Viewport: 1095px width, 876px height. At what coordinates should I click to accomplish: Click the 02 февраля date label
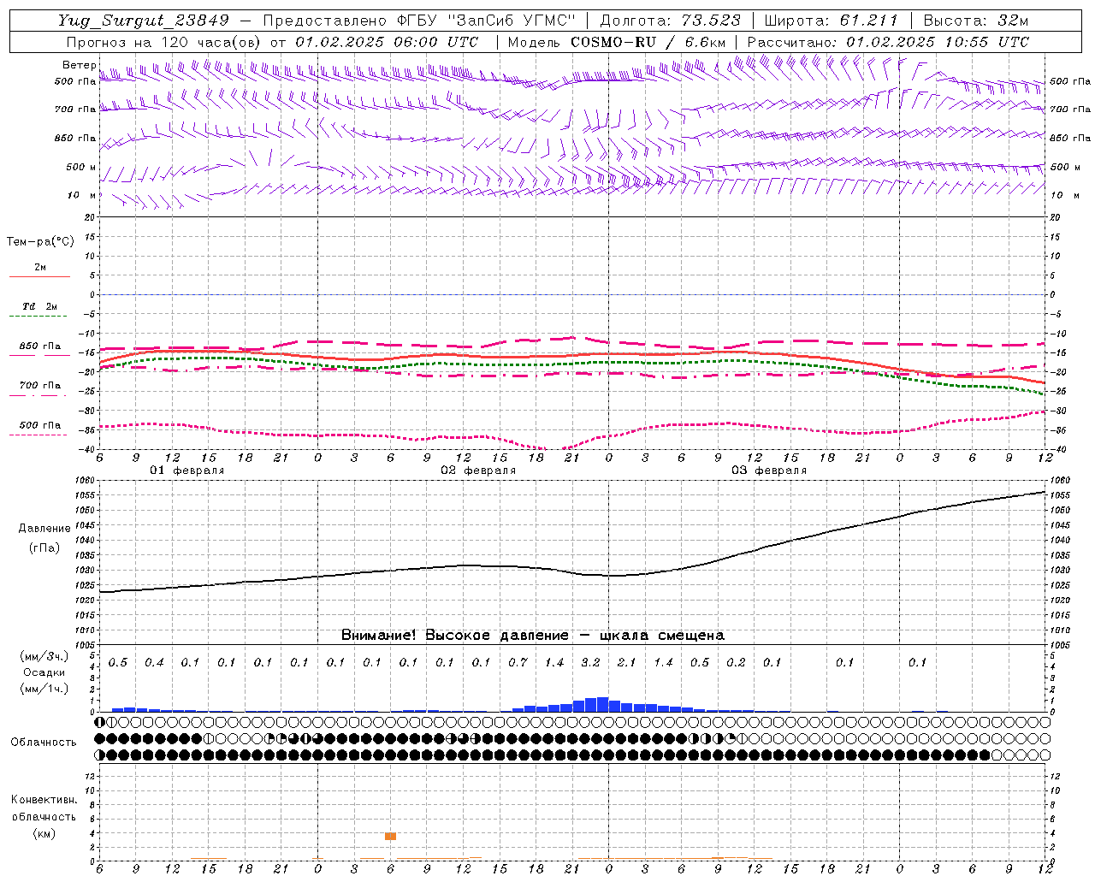(478, 471)
